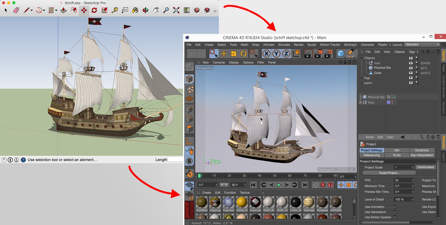446x225 pixels.
Task: Toggle the Use Motion System checkbox
Action: pyautogui.click(x=395, y=217)
